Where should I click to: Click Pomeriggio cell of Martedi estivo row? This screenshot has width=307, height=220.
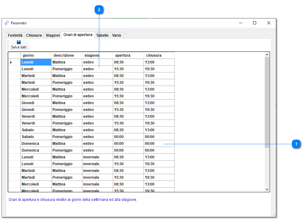(67, 83)
